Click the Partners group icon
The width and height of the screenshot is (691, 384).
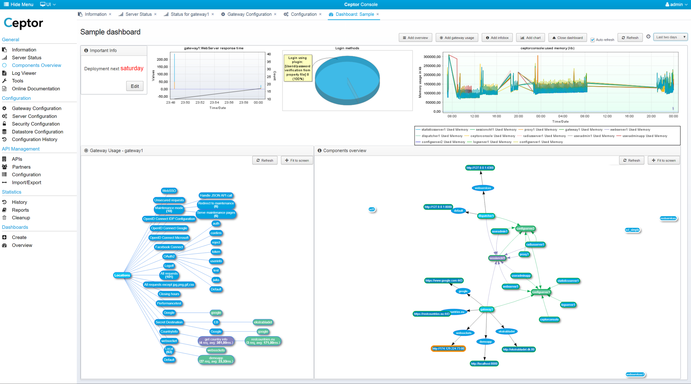(4, 167)
